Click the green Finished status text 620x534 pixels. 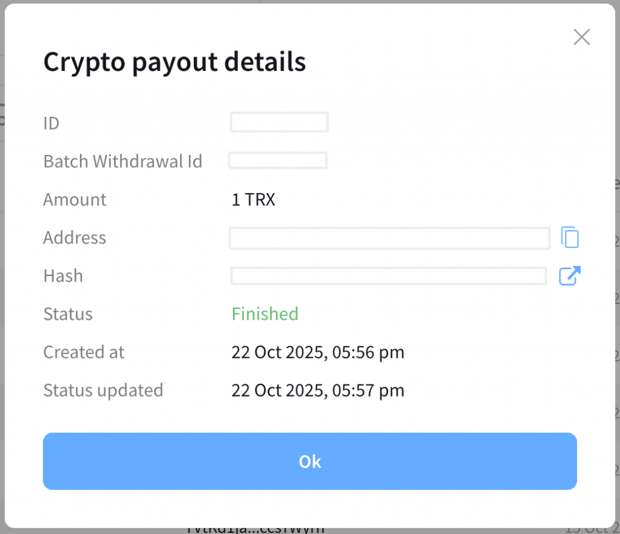[265, 314]
